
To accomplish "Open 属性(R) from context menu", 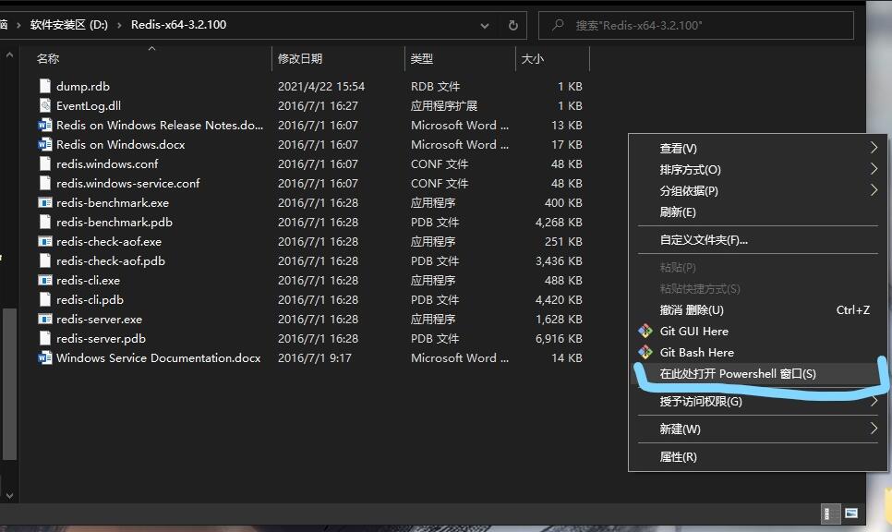I will 758,456.
